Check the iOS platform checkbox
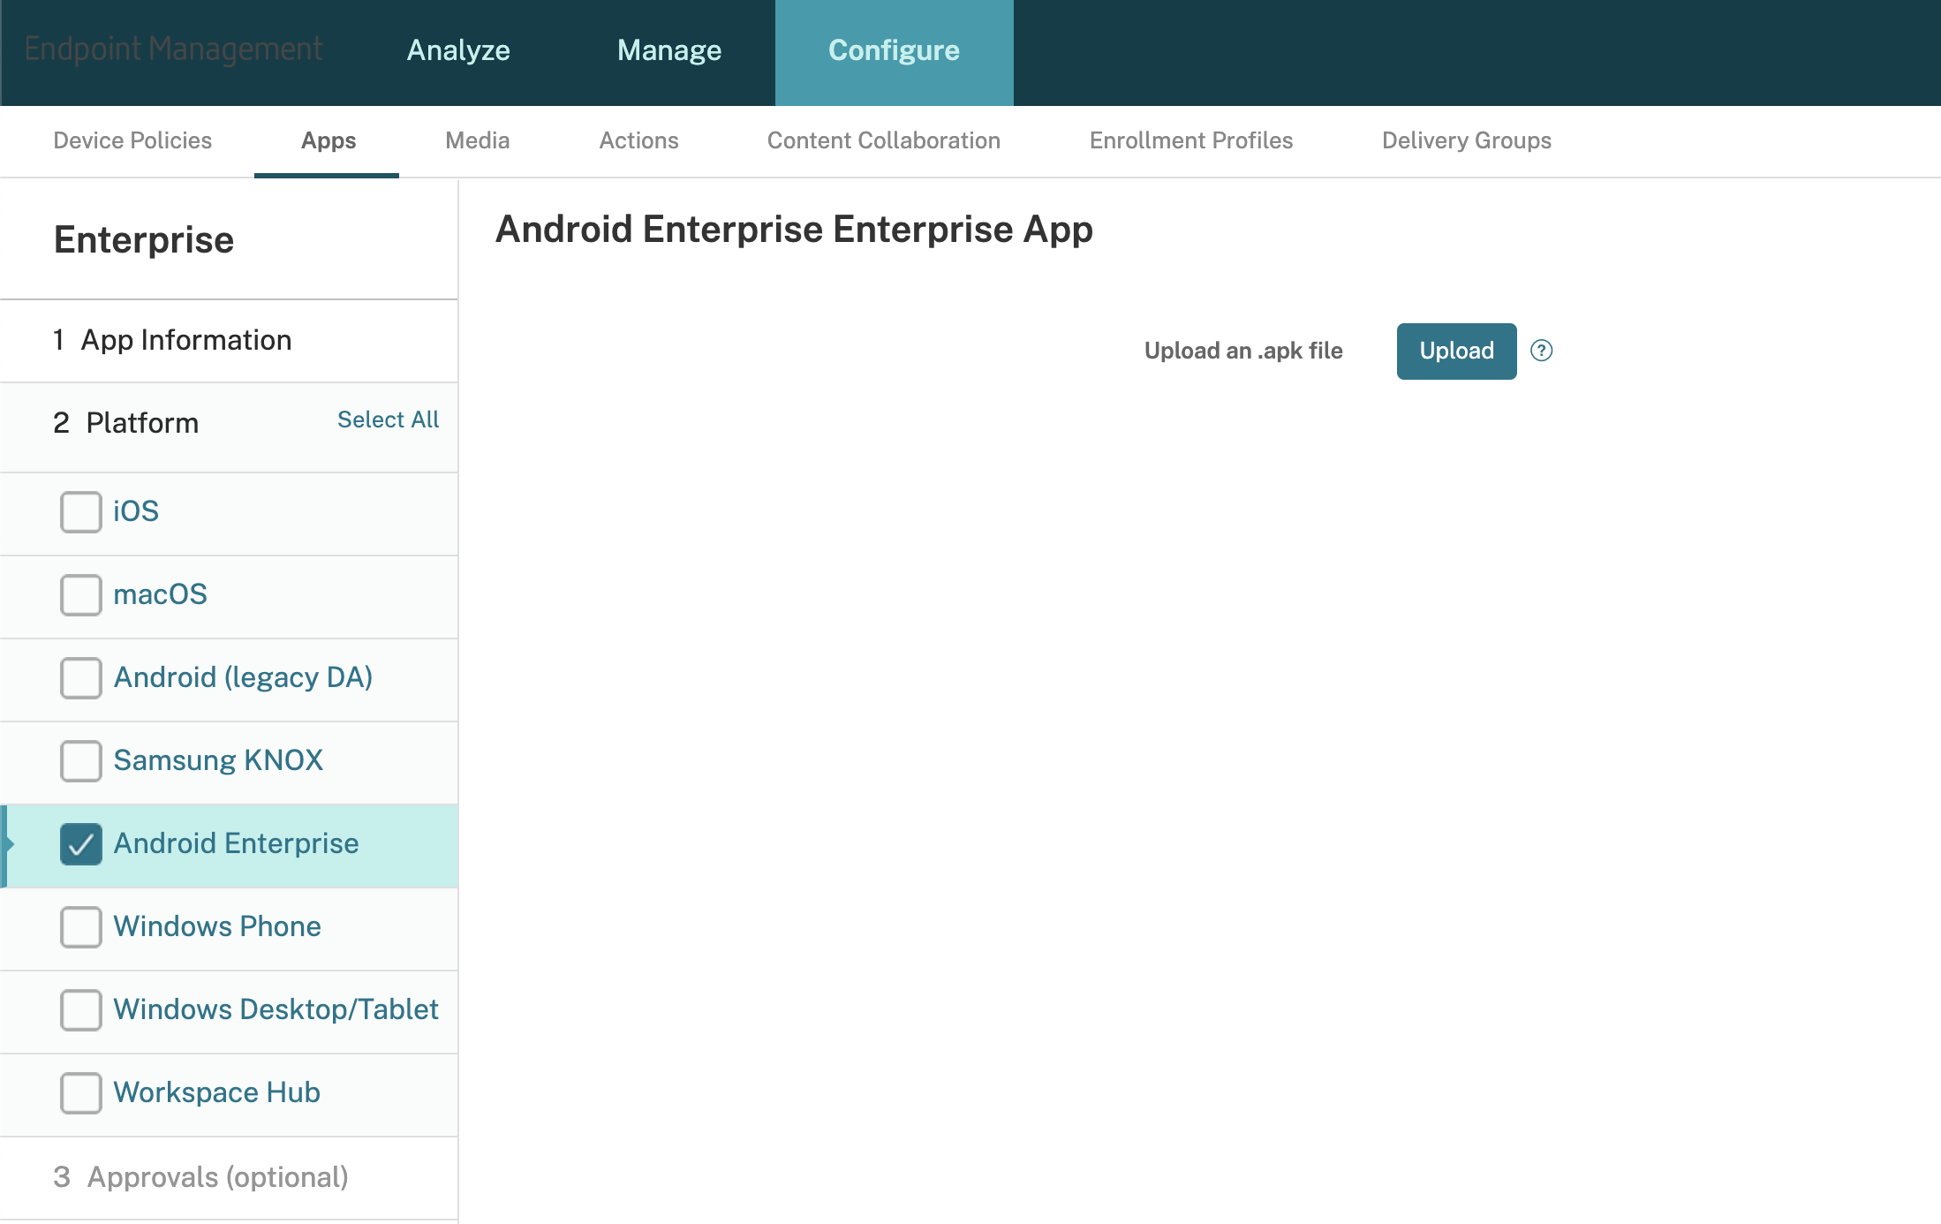This screenshot has width=1941, height=1224. click(x=81, y=511)
